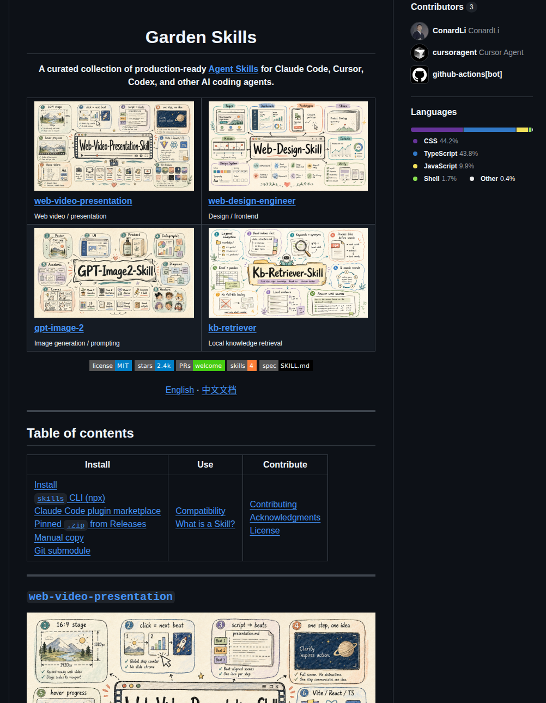
Task: Click the license MIT badge
Action: (x=111, y=366)
